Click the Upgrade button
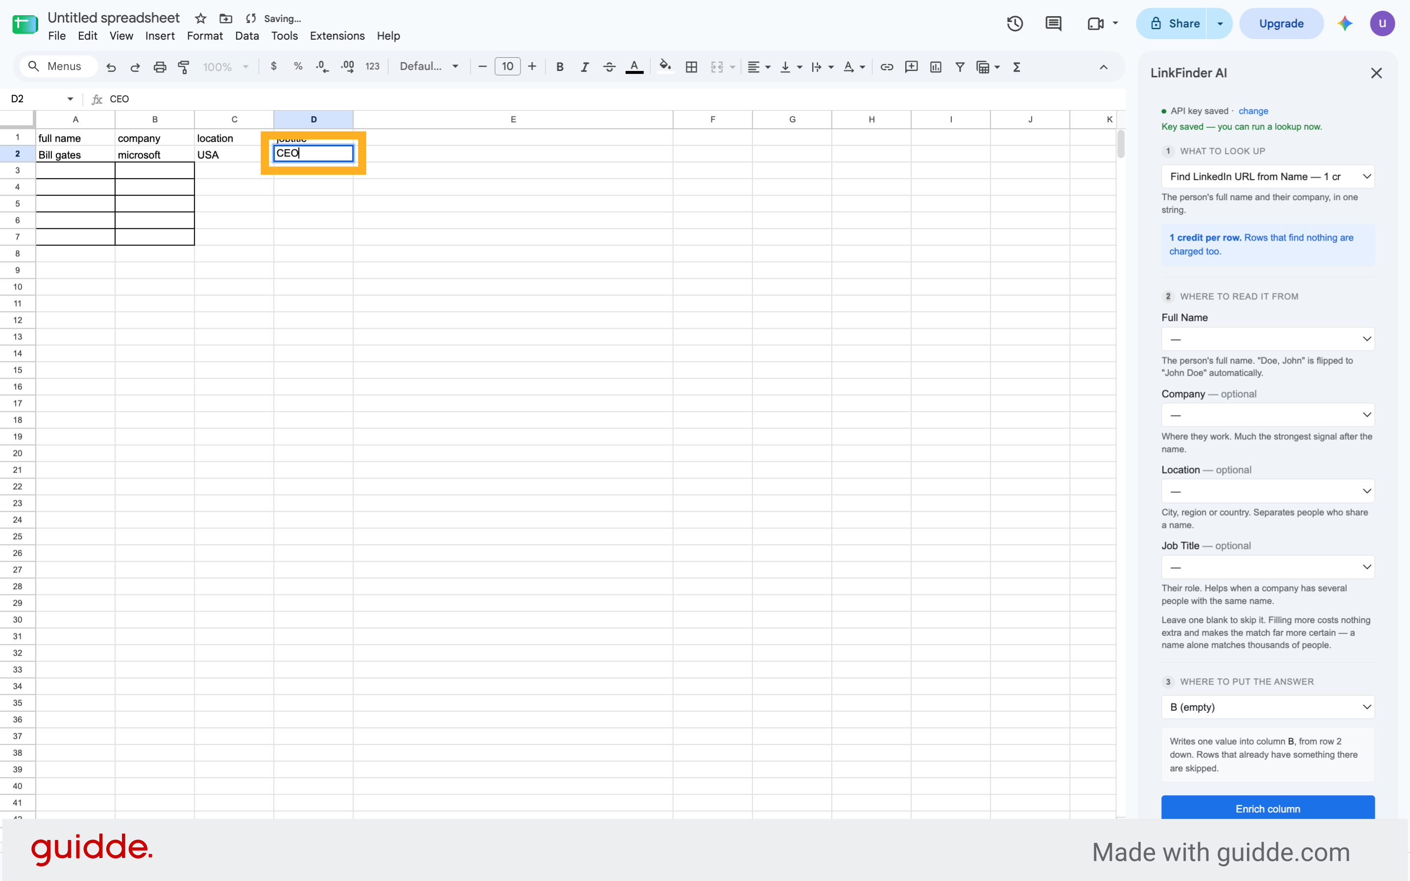This screenshot has height=881, width=1410. click(x=1281, y=24)
